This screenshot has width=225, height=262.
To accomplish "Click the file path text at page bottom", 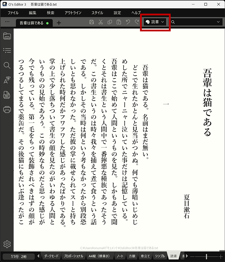I will pyautogui.click(x=119, y=248).
